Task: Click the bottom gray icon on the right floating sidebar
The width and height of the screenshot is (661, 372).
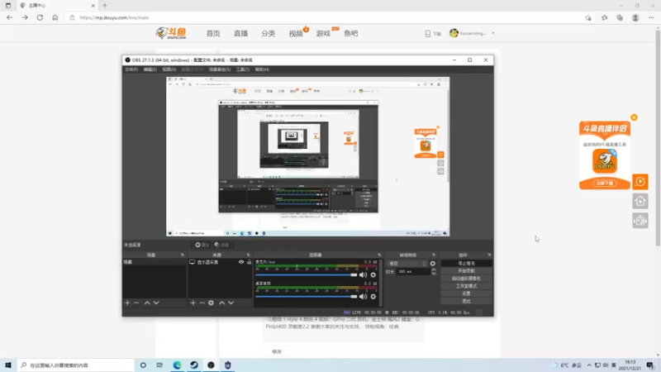Action: click(x=640, y=221)
